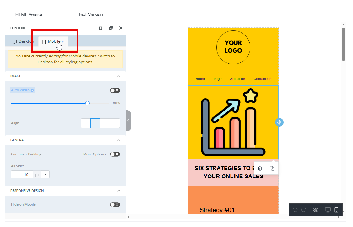The image size is (353, 227).
Task: Select the Desktop editing tab
Action: 23,41
